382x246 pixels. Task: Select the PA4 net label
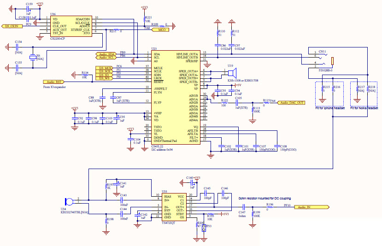pos(273,100)
